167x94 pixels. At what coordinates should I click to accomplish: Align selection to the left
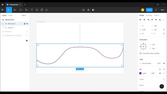(140, 20)
